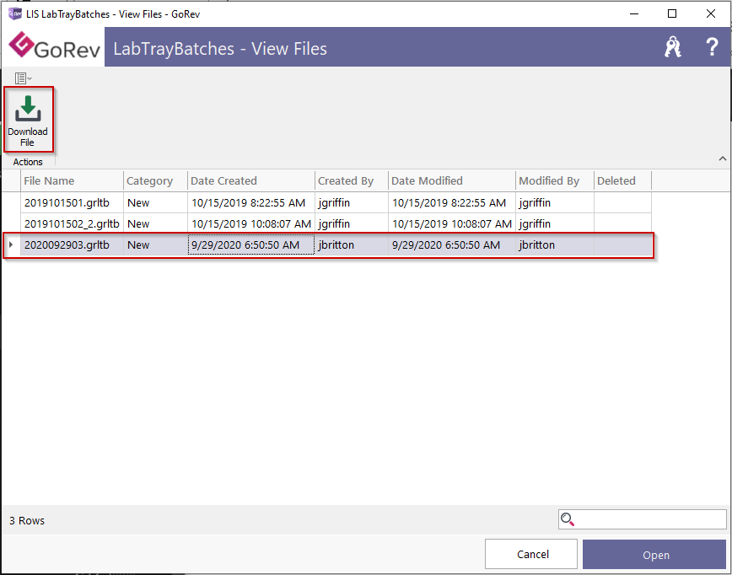
Task: Maximize the View Files window
Action: [x=672, y=13]
